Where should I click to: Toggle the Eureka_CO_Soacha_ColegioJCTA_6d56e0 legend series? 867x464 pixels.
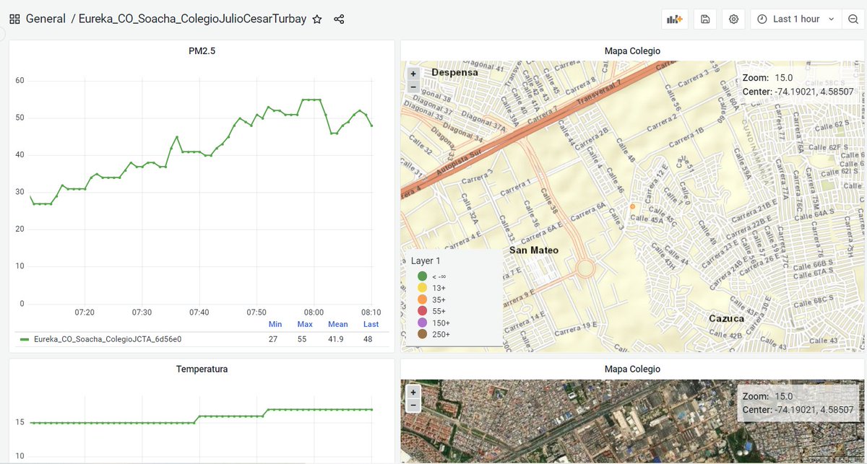pos(108,339)
